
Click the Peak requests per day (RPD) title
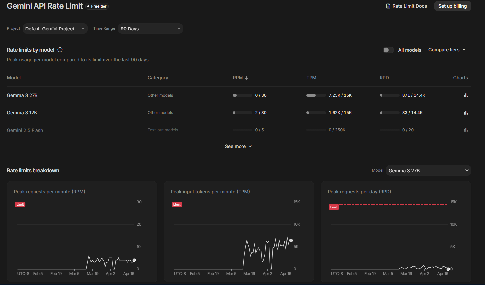(x=359, y=192)
